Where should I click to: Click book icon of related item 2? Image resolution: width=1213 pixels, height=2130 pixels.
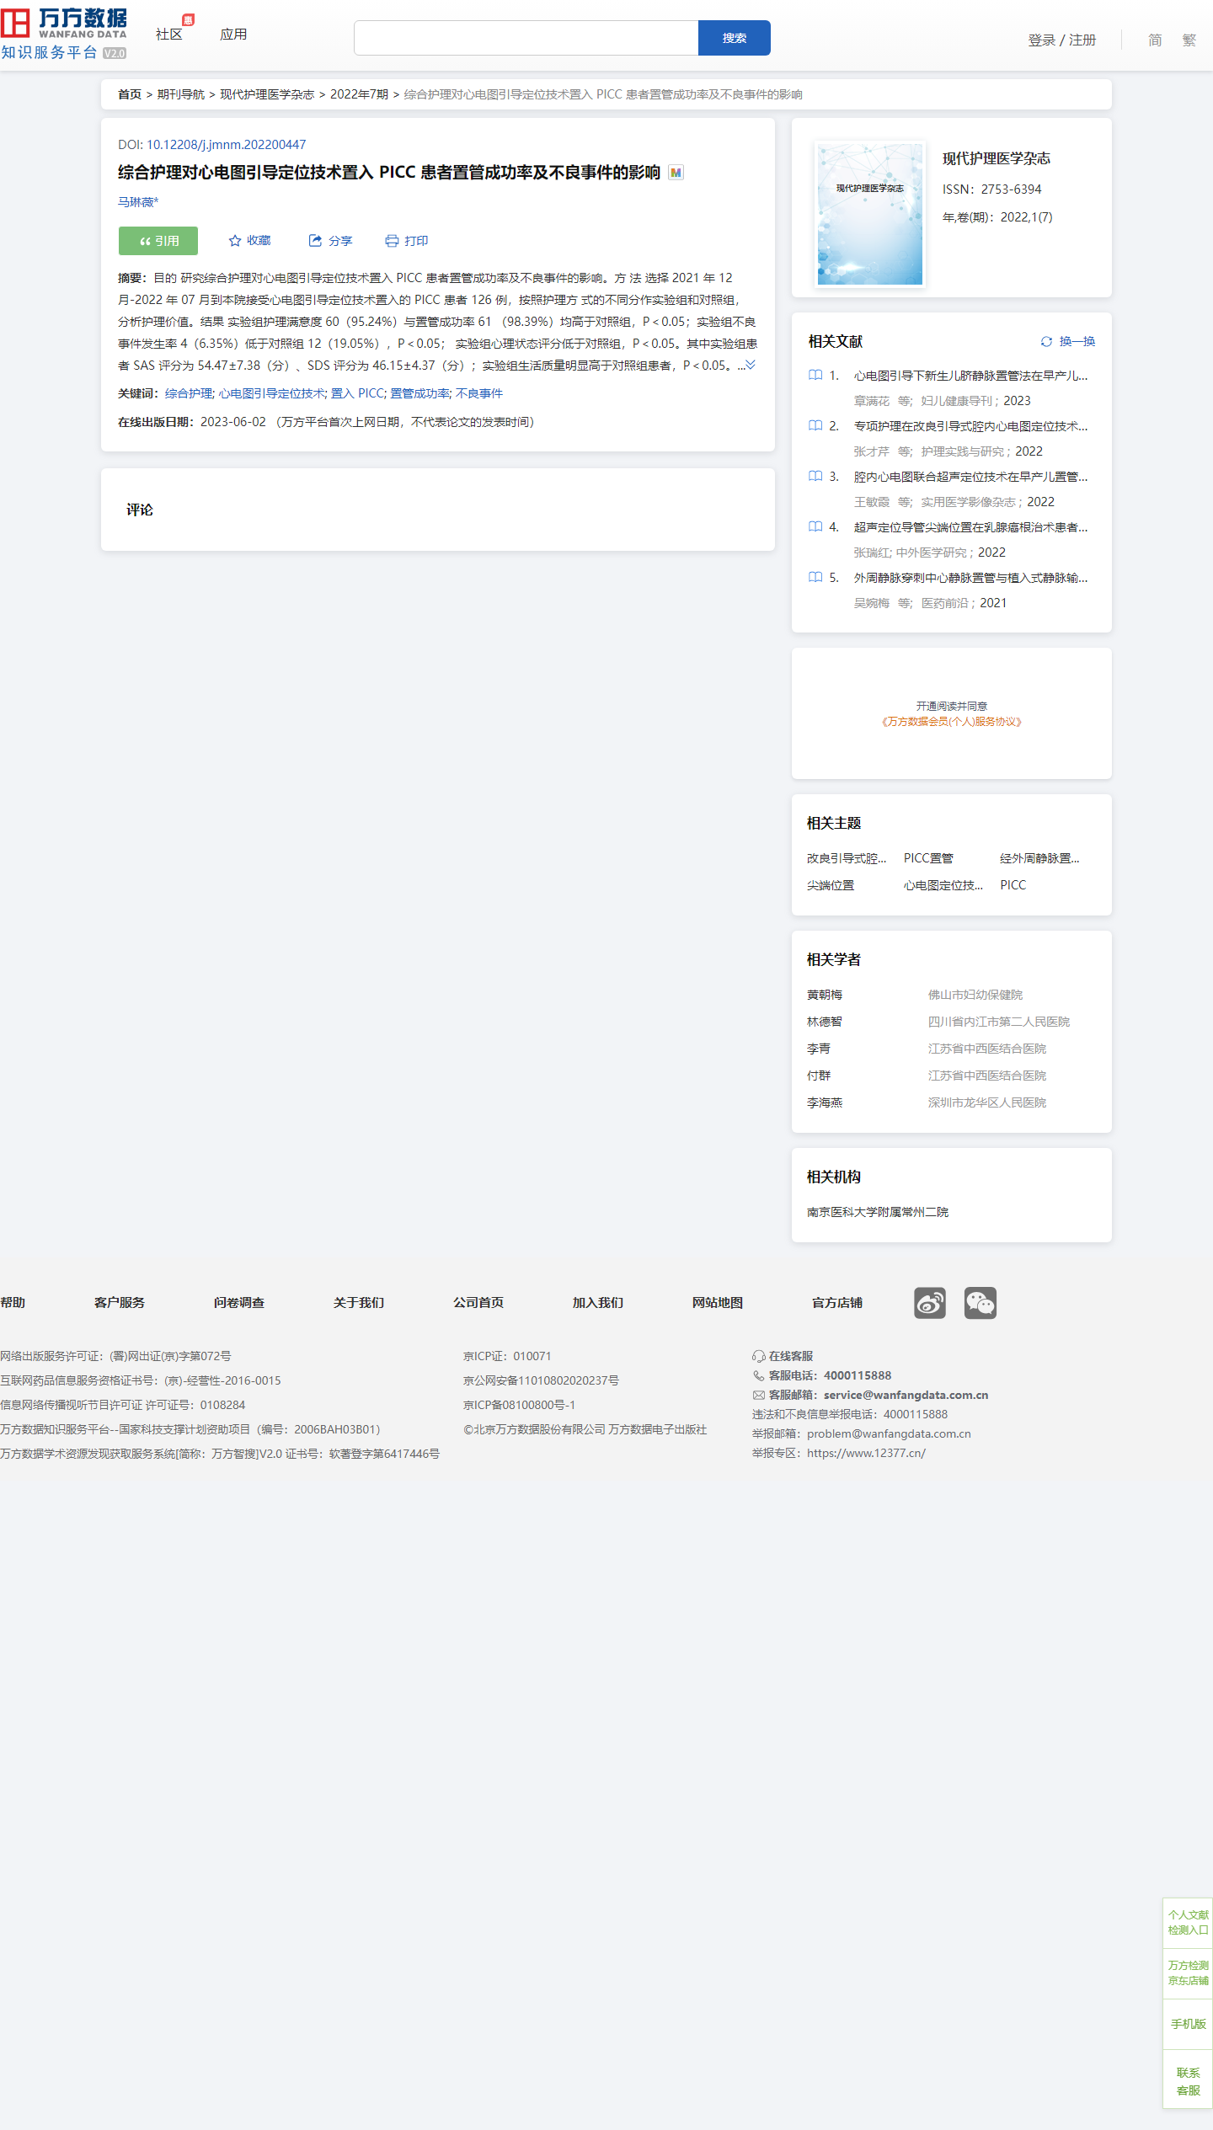coord(815,426)
